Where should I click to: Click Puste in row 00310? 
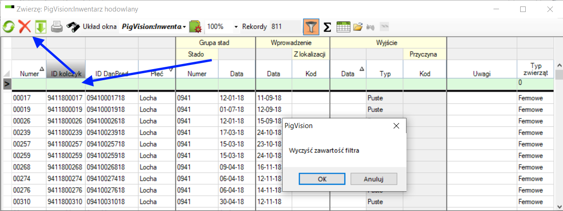tap(384, 202)
